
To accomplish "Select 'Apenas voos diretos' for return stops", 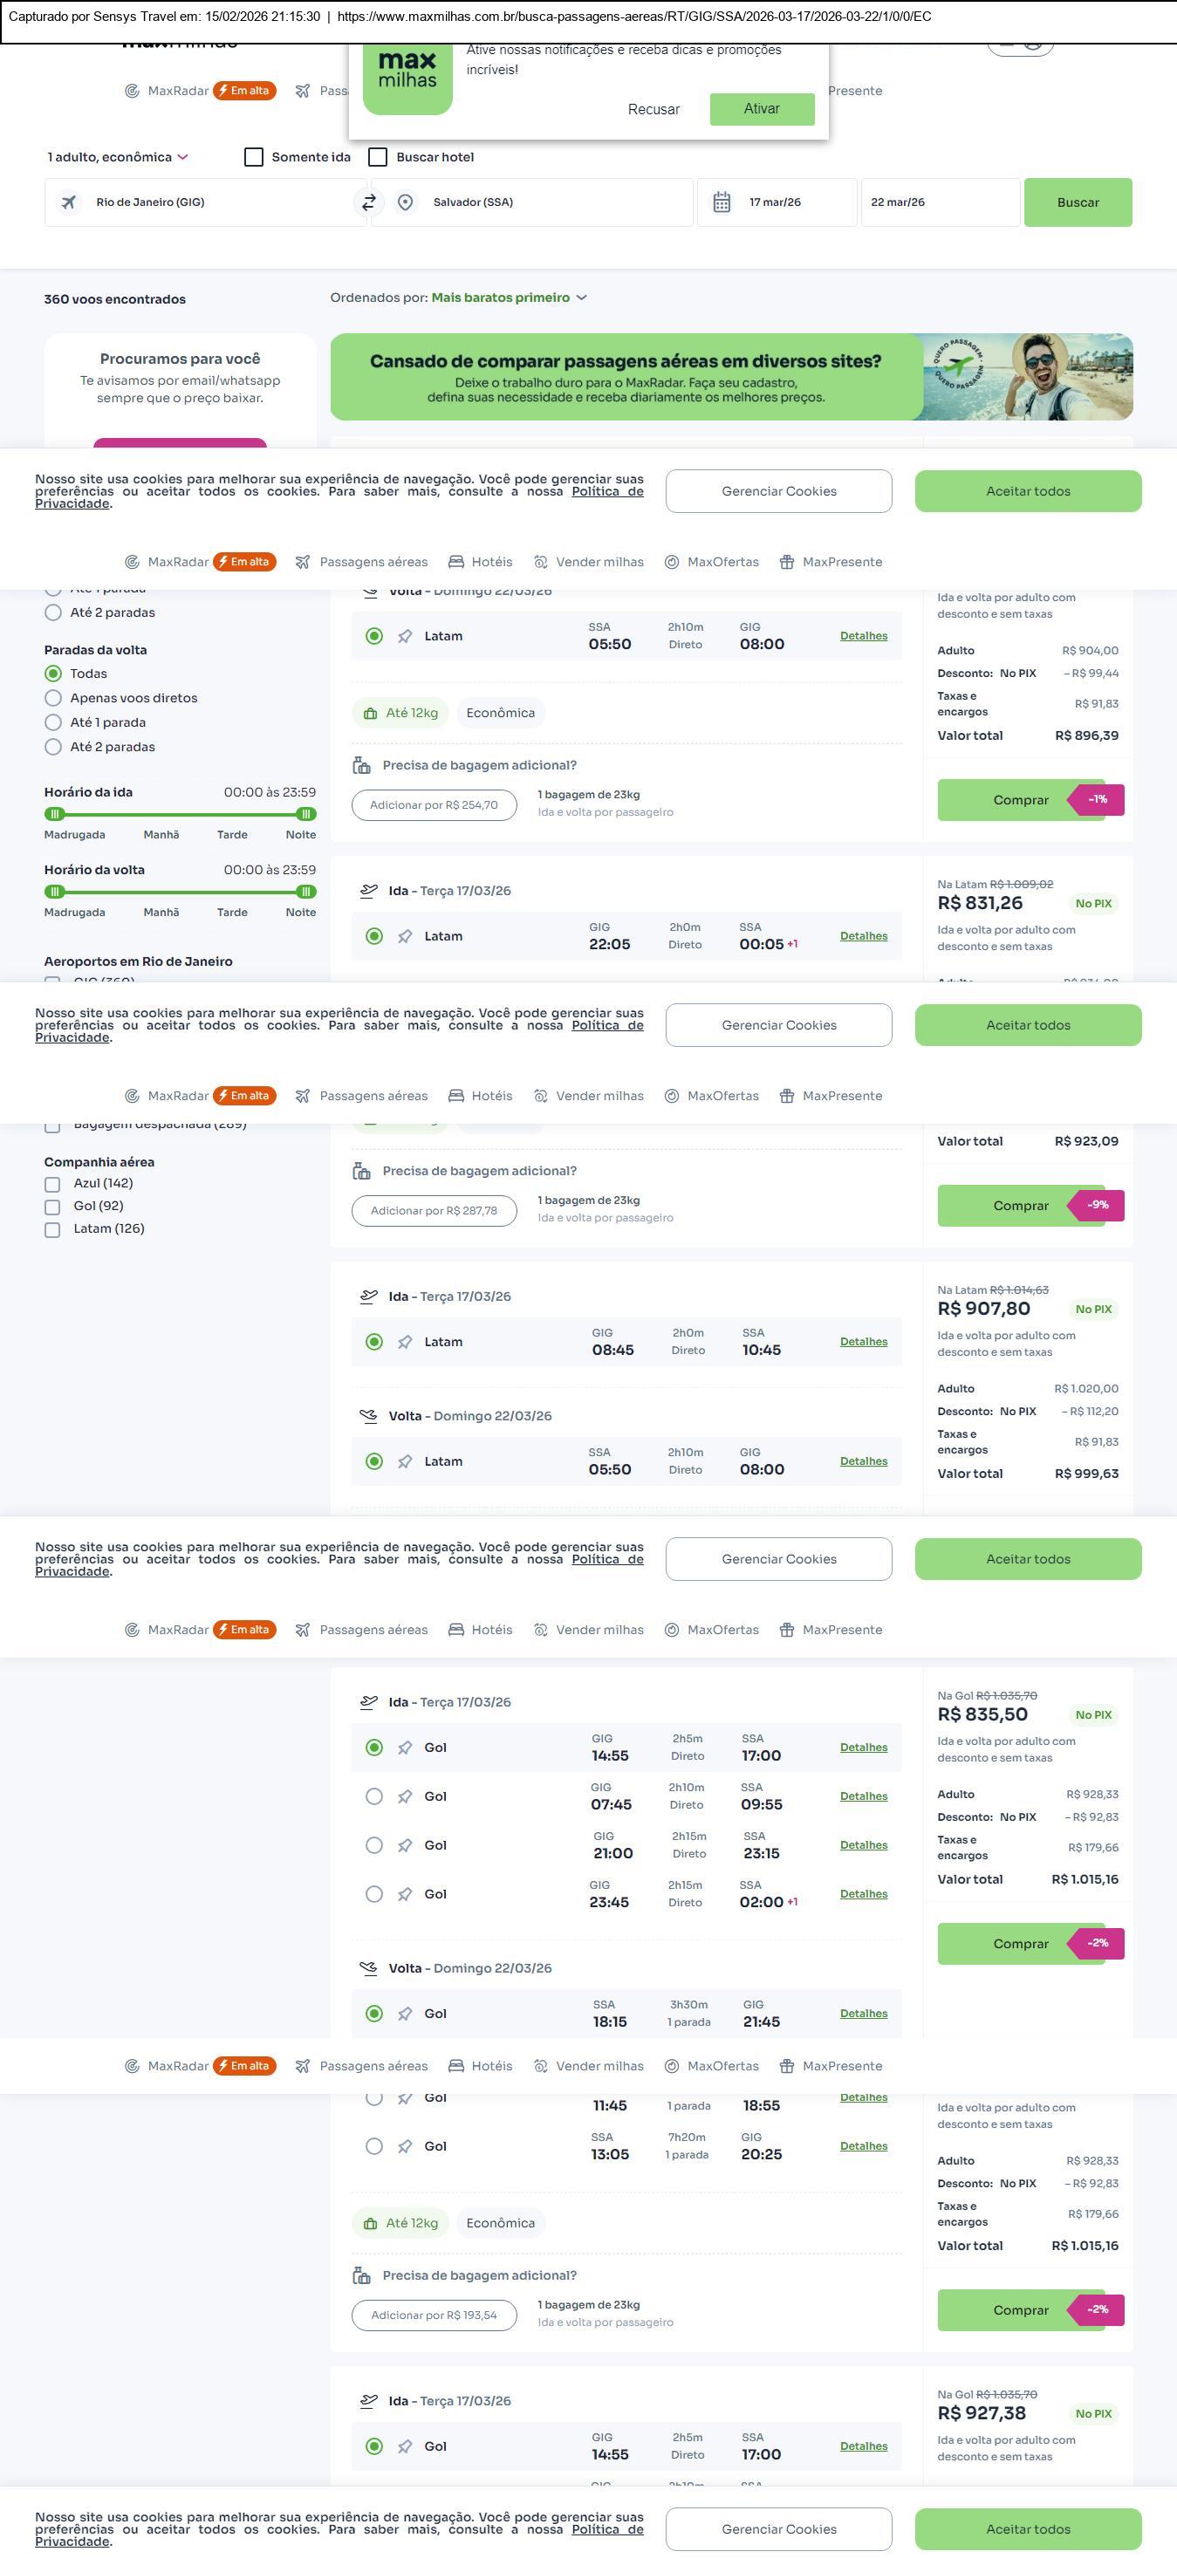I will click(53, 698).
